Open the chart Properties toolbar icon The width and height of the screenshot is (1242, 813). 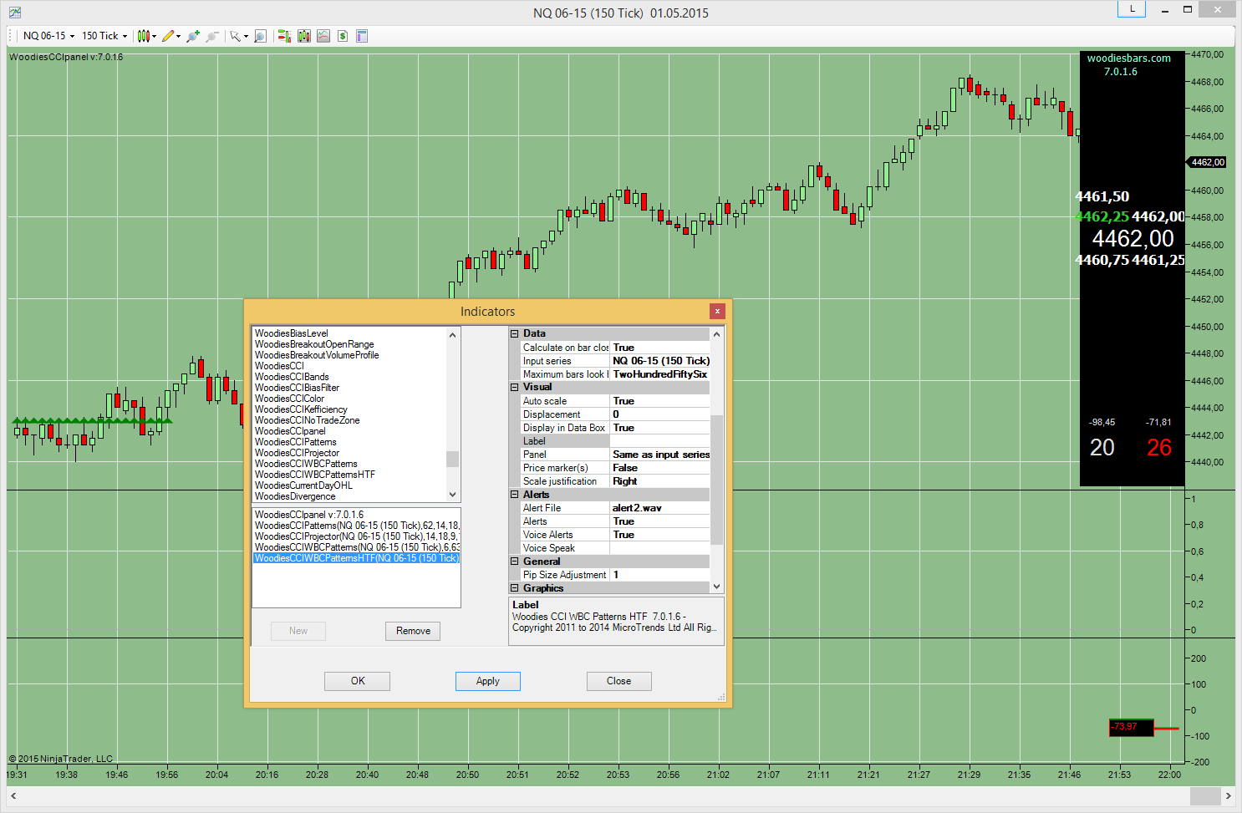[x=362, y=36]
